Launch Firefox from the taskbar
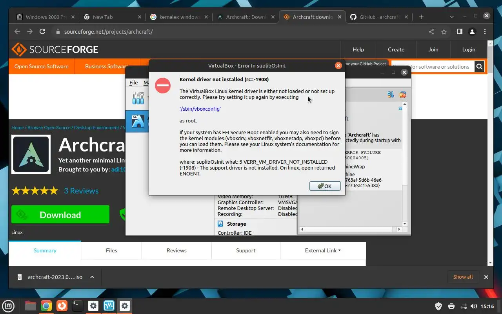 [62, 306]
